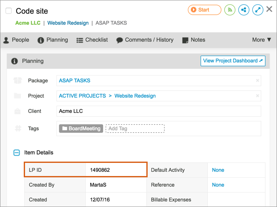Go to the Notes tab

tap(193, 40)
